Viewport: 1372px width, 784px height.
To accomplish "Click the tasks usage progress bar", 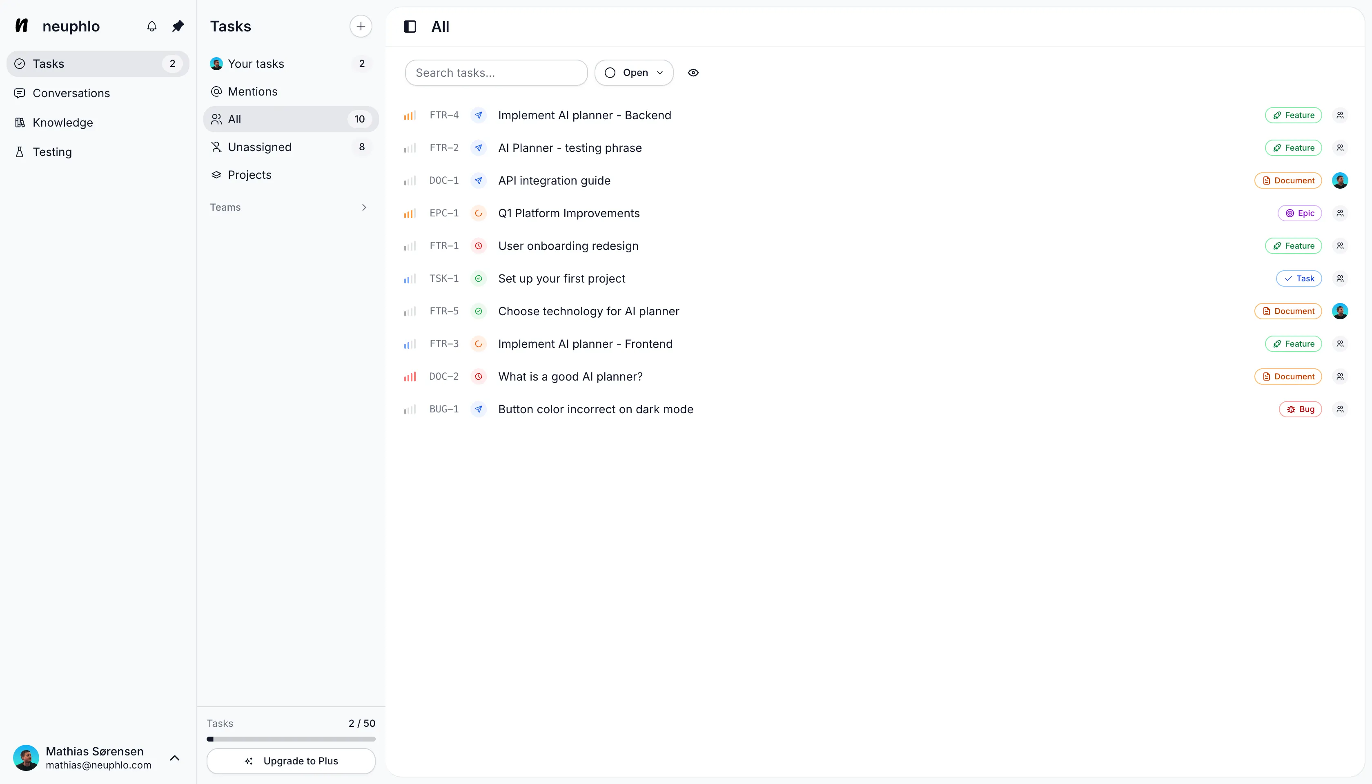I will tap(291, 739).
